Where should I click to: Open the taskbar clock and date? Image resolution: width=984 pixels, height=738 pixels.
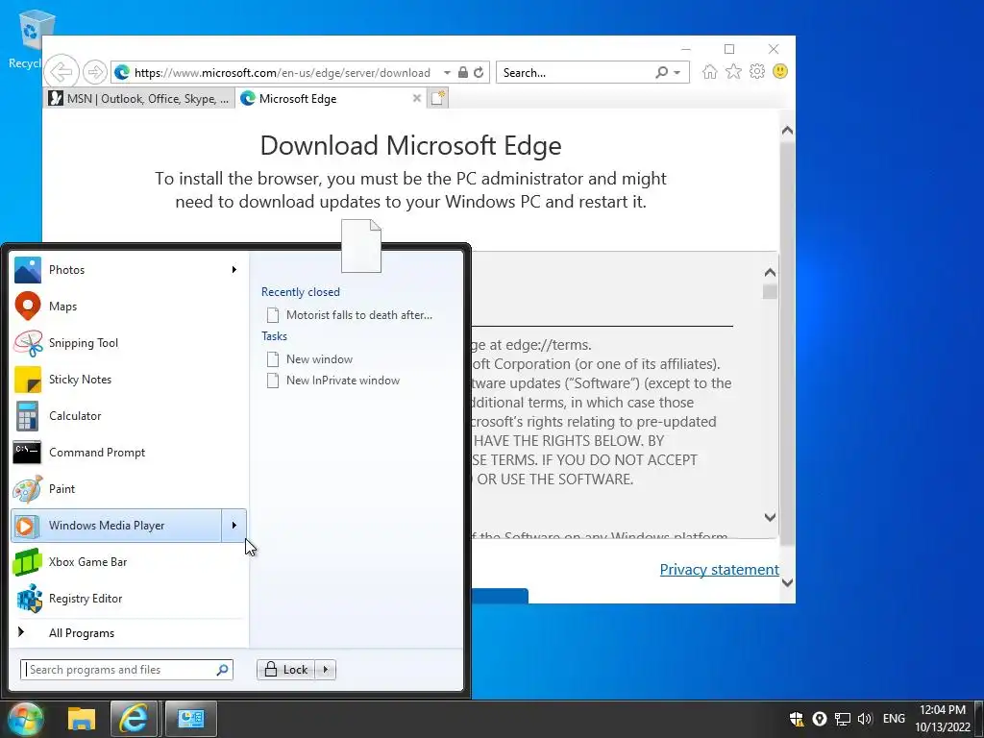click(x=942, y=719)
